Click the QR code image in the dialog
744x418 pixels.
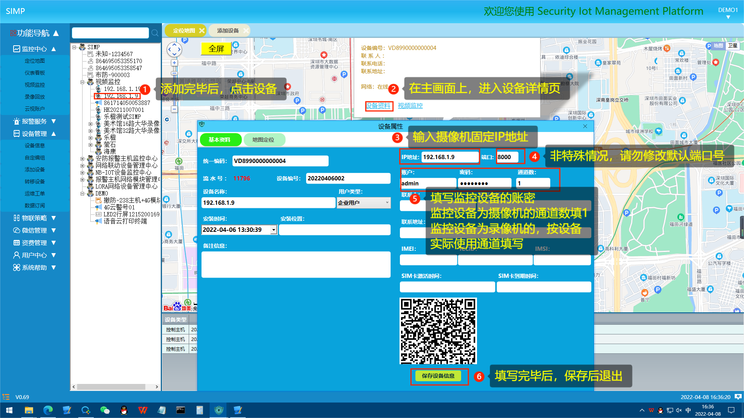[438, 331]
